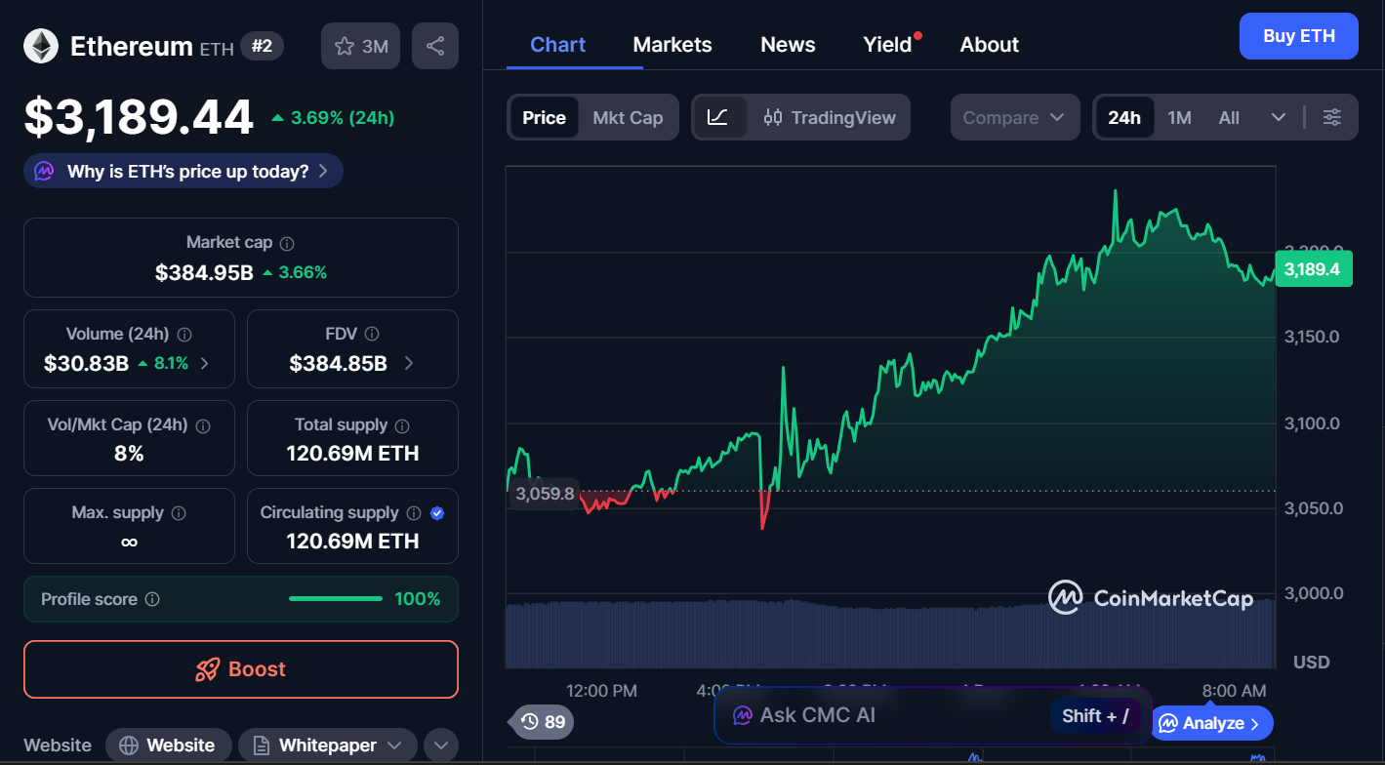Open the history counter showing 89
The width and height of the screenshot is (1385, 765).
click(544, 722)
